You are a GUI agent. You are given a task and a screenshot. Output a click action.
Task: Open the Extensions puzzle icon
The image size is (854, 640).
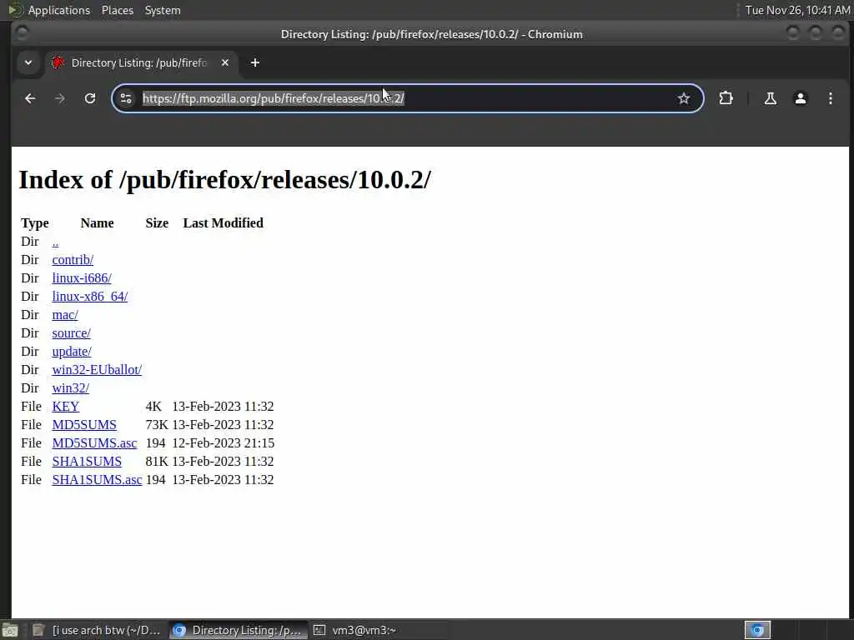tap(726, 98)
